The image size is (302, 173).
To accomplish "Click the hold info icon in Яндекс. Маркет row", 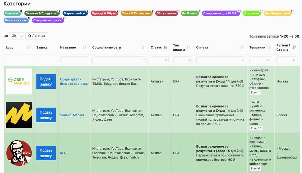I will [x=241, y=111].
